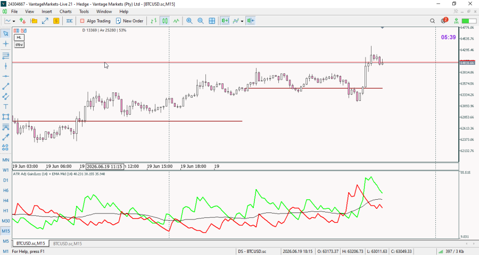
Task: Select the horizontal lines level tool
Action: pos(6,56)
